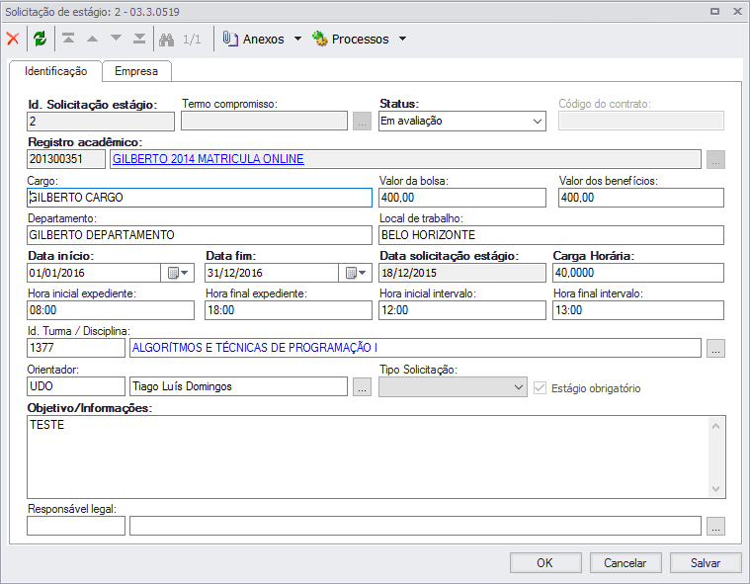This screenshot has height=584, width=750.
Task: Click Termo compromisso lookup button
Action: (x=362, y=122)
